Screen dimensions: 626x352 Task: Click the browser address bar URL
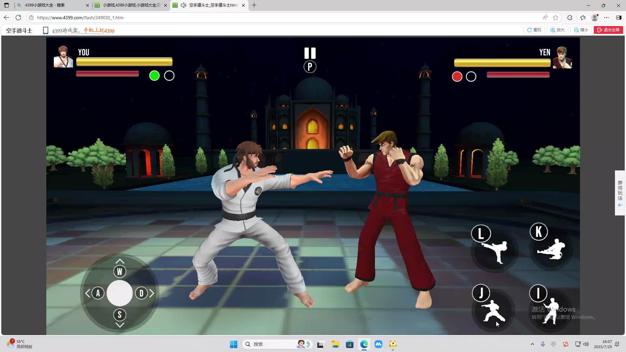click(x=80, y=18)
